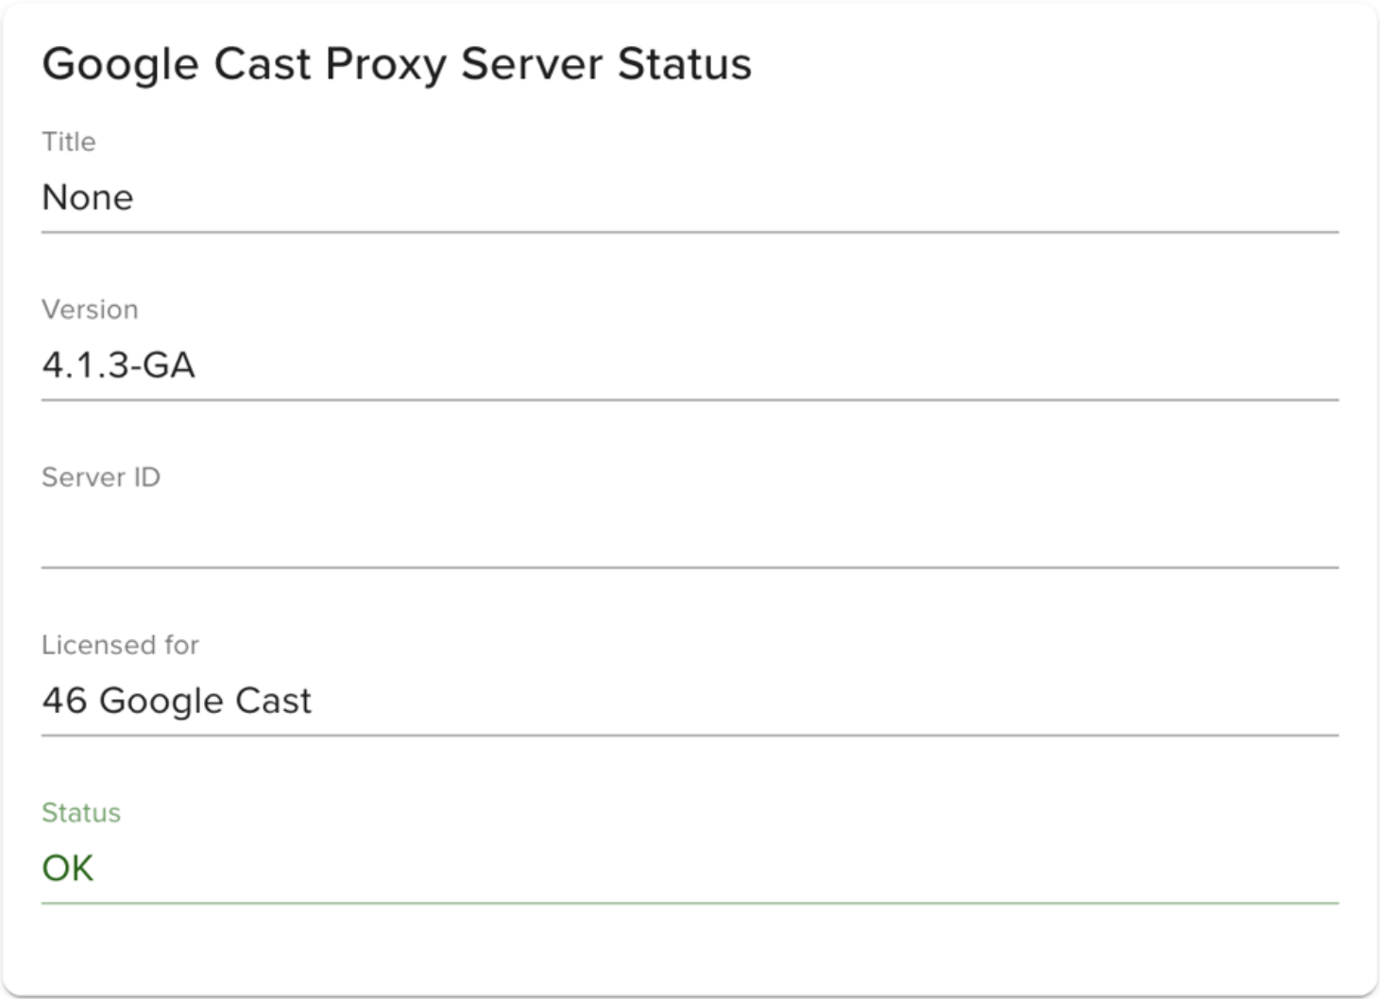The width and height of the screenshot is (1380, 999).
Task: Click the 'Google Cast Proxy Server Status' heading
Action: coord(397,63)
